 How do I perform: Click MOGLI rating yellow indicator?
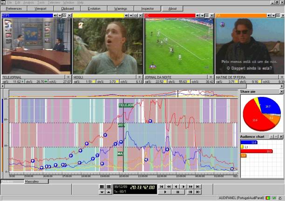[x=94, y=82]
